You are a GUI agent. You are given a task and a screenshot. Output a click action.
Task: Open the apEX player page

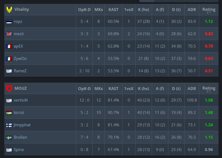(x=19, y=46)
